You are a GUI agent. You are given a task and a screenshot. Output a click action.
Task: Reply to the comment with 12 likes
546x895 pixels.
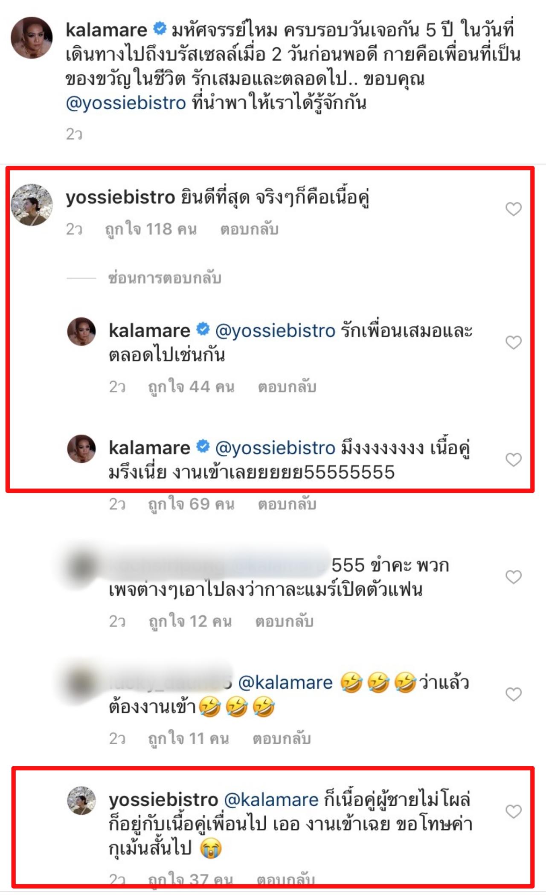[285, 622]
